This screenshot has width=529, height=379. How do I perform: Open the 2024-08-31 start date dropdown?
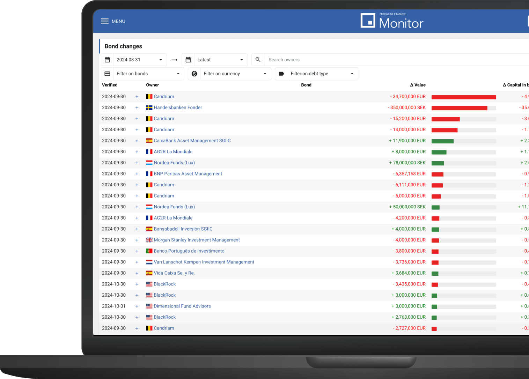[140, 60]
